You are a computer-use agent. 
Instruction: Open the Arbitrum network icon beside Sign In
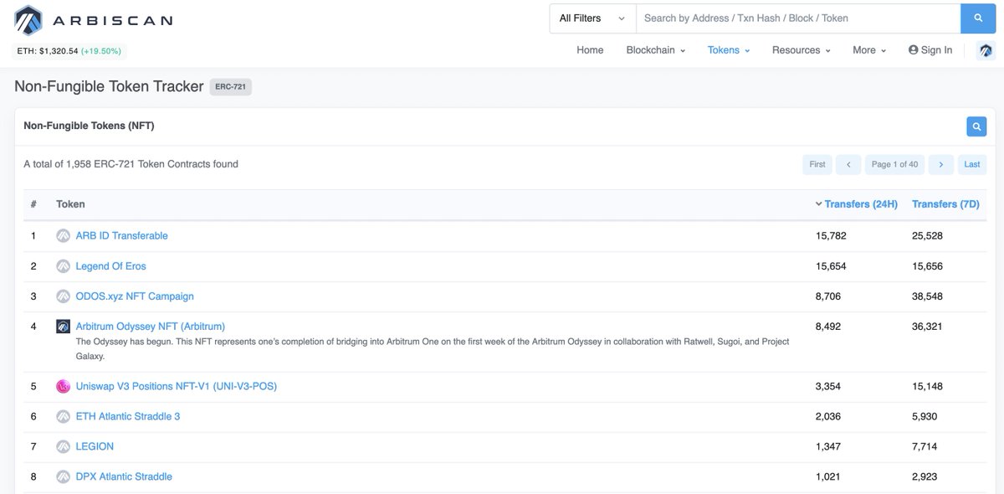pyautogui.click(x=986, y=50)
